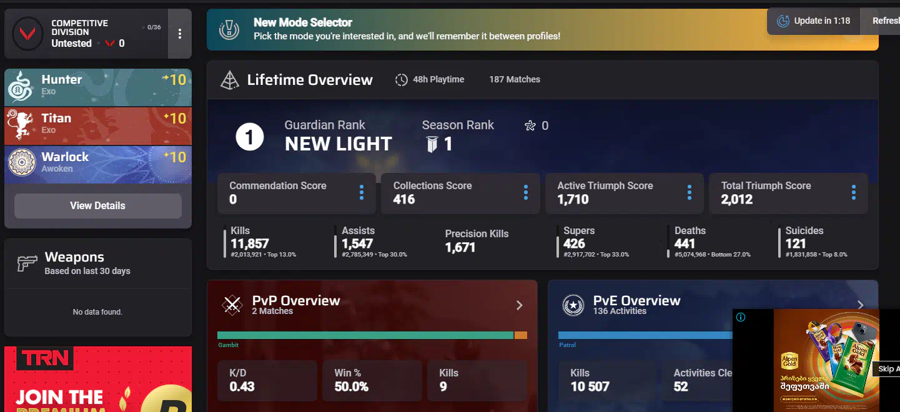
Task: Click the star icon beside Season Rank
Action: point(530,126)
